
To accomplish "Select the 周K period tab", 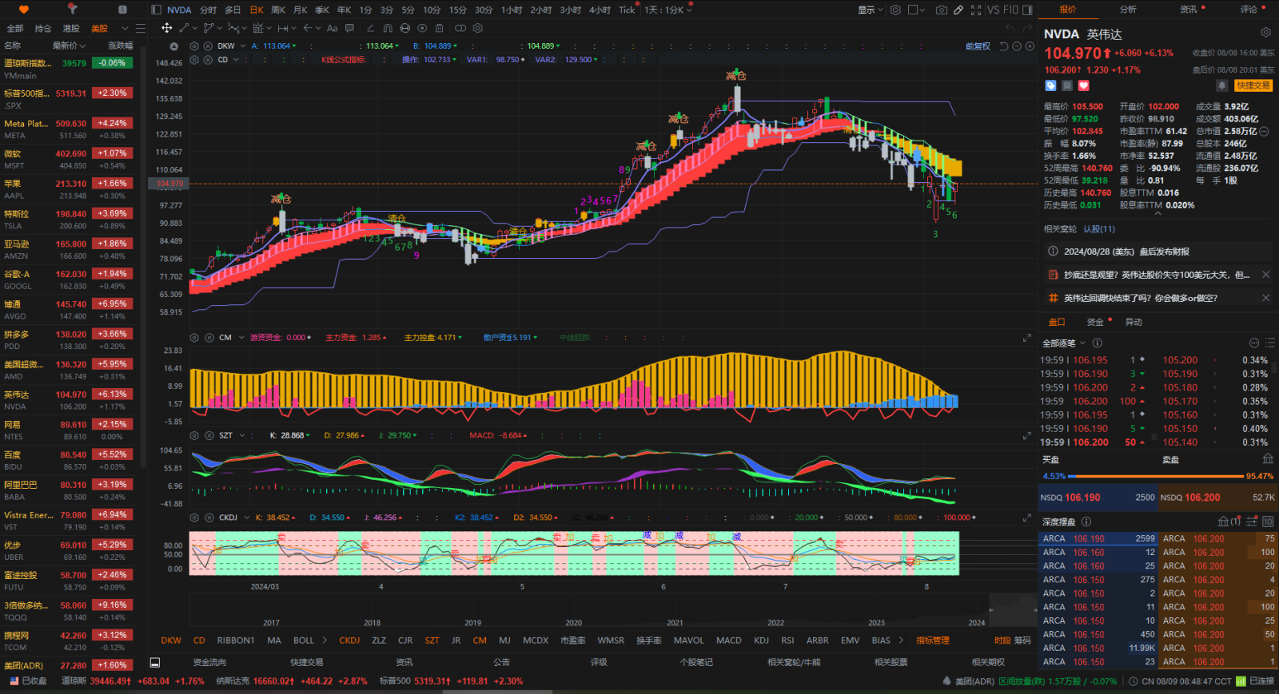I will tap(278, 10).
